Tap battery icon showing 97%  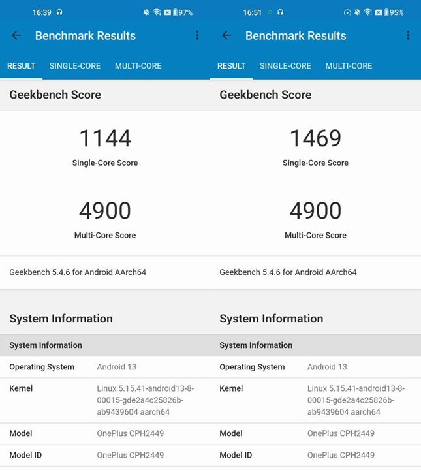tap(175, 12)
